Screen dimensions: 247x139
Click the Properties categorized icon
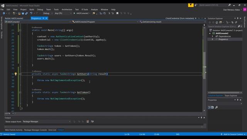(209, 107)
